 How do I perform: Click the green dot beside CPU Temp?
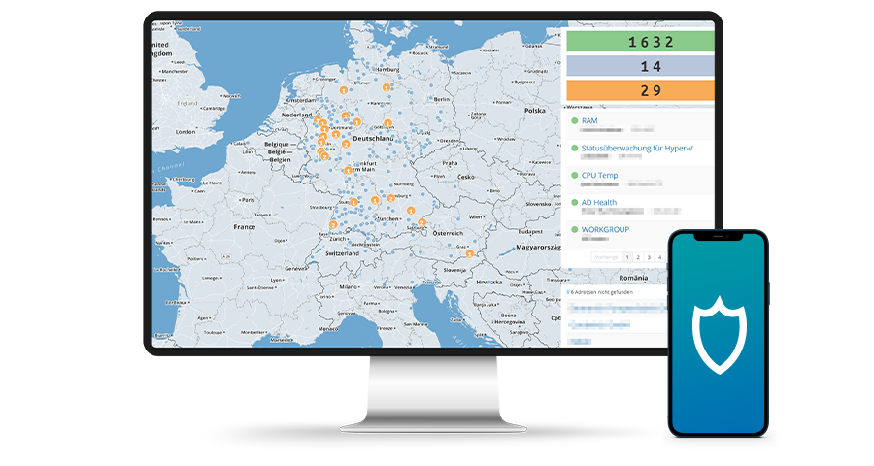point(574,175)
